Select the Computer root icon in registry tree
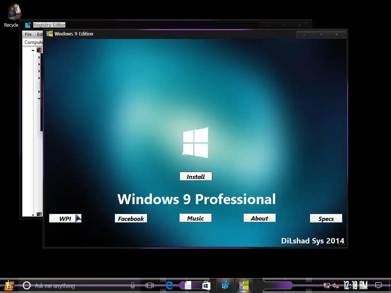Viewport: 391px width, 293px height. (39, 50)
